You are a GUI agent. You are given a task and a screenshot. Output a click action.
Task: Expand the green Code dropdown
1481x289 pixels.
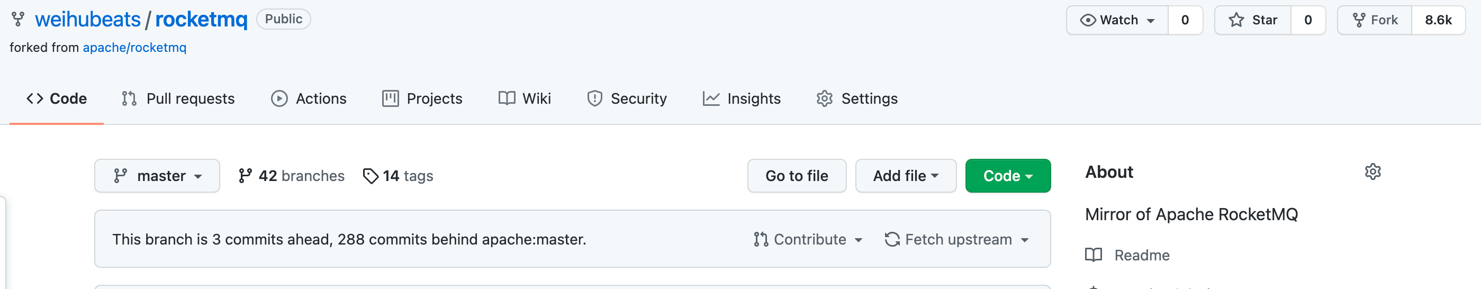click(x=1007, y=176)
